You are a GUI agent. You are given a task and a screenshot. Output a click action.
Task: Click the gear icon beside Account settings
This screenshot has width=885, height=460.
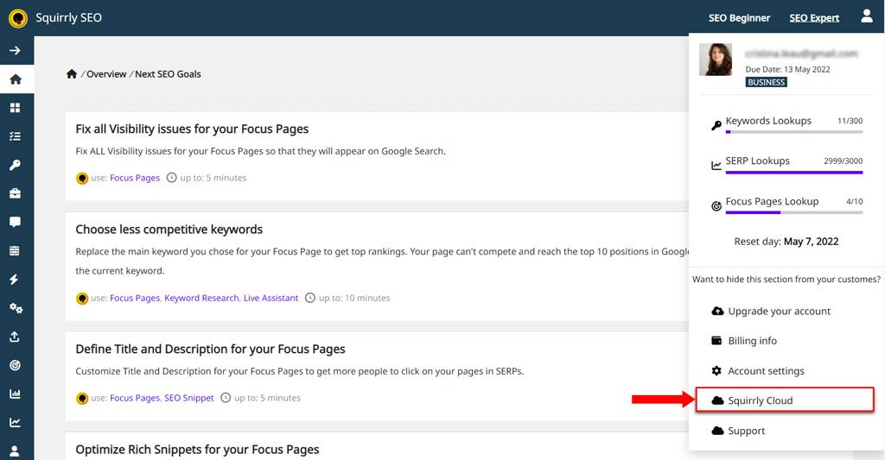pos(716,370)
